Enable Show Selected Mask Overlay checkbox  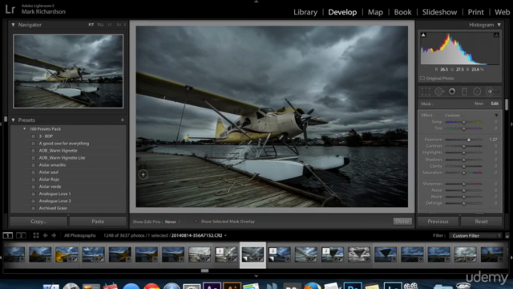[196, 222]
